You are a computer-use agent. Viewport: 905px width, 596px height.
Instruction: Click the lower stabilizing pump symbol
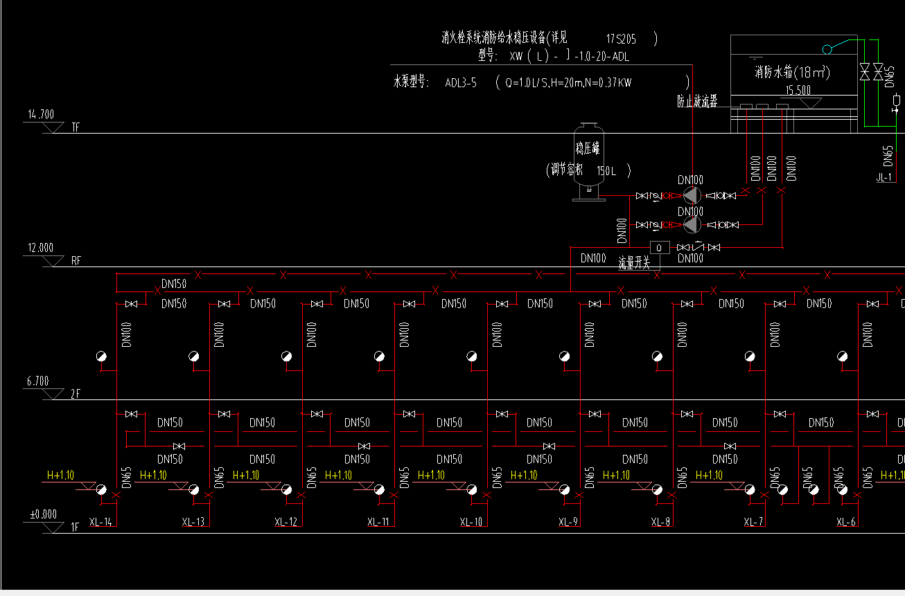[691, 224]
